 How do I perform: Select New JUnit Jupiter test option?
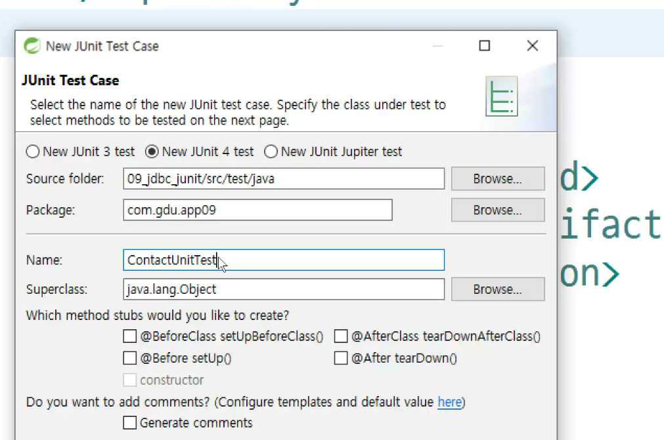click(x=271, y=151)
